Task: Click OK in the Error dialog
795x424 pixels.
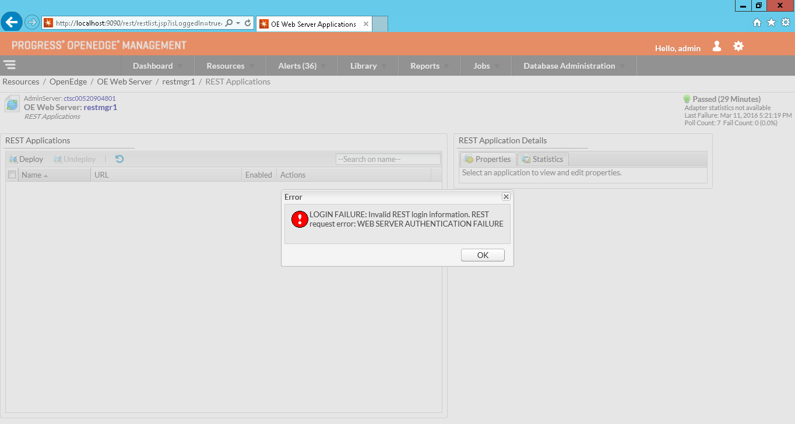Action: click(x=483, y=255)
